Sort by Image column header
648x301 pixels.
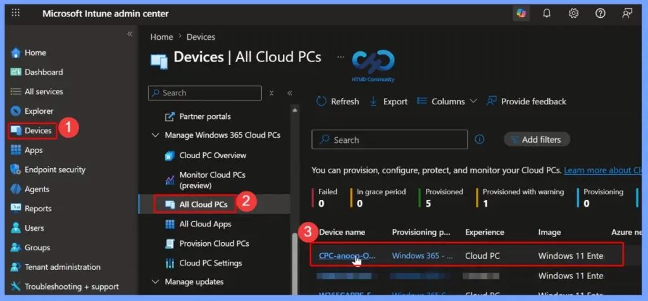click(x=549, y=232)
